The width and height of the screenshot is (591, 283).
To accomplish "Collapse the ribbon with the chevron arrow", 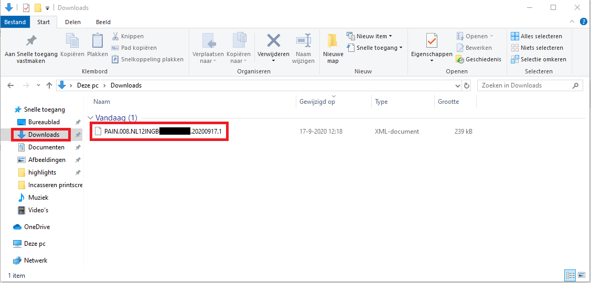I will (x=573, y=22).
